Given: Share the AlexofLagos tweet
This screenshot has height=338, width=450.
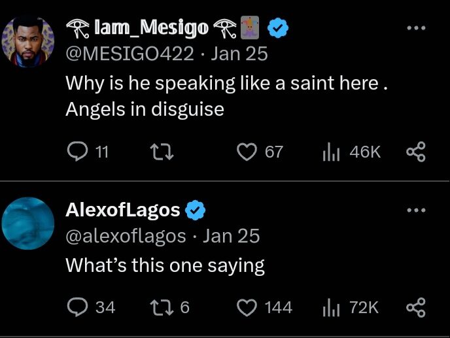Looking at the screenshot, I should point(416,307).
